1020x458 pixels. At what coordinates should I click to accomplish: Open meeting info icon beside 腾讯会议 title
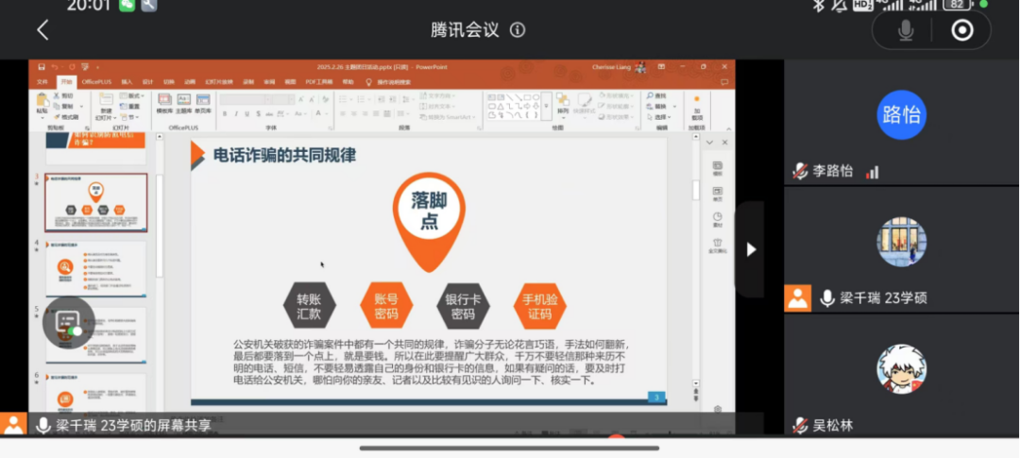coord(518,30)
